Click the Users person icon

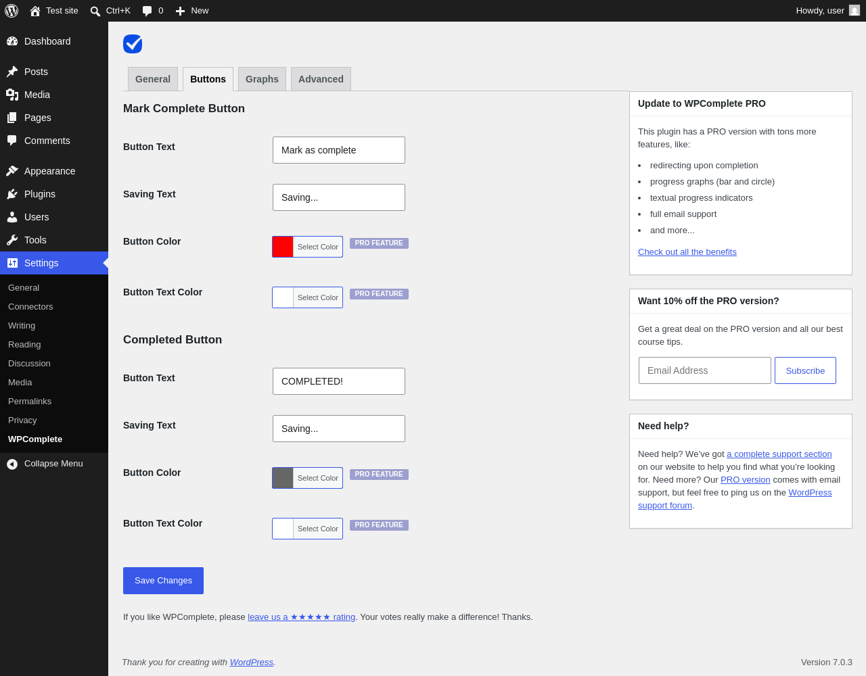point(12,217)
